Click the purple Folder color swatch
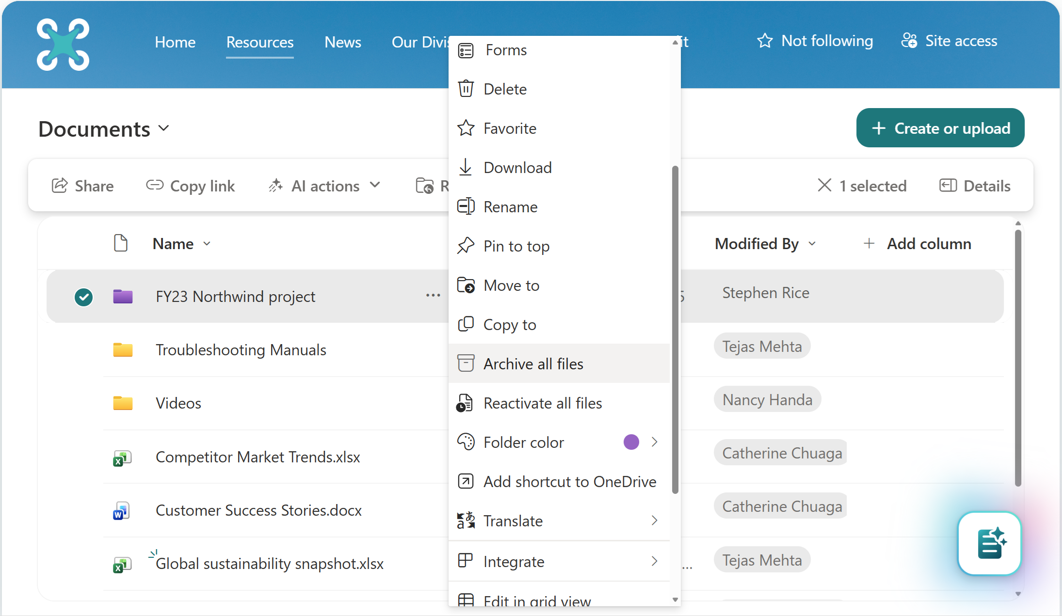The height and width of the screenshot is (616, 1062). (630, 442)
